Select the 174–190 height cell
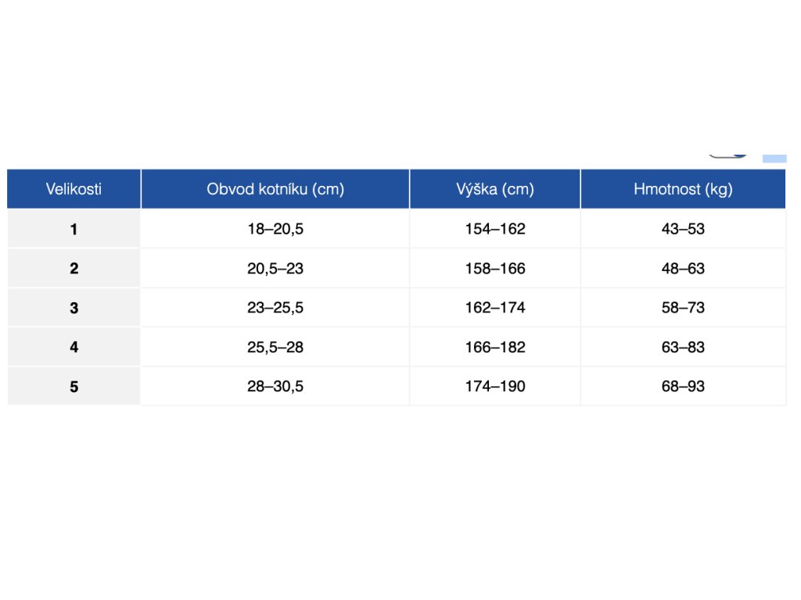 [x=494, y=386]
